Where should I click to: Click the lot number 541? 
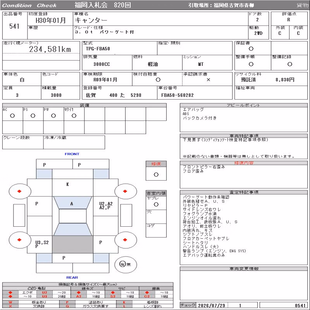pos(14,26)
